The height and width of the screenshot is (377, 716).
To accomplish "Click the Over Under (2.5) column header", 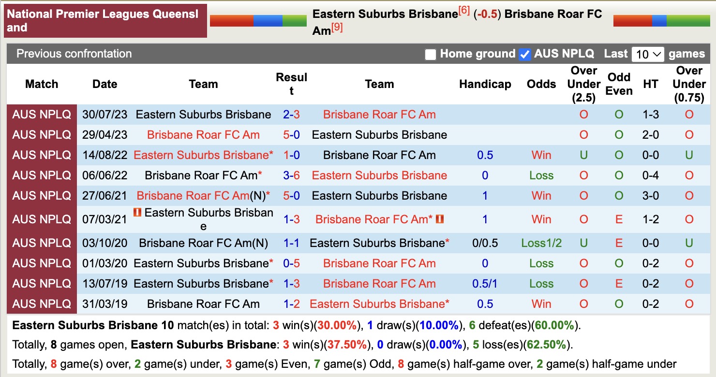I will [x=583, y=84].
